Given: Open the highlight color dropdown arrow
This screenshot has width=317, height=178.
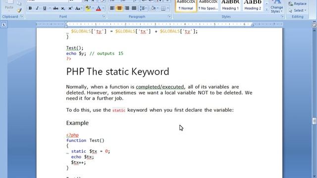Looking at the screenshot, I should point(93,8).
